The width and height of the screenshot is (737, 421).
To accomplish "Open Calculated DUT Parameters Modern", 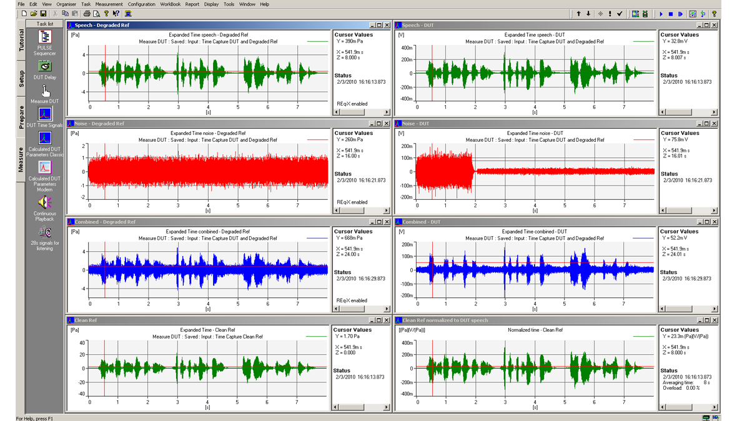I will point(44,168).
